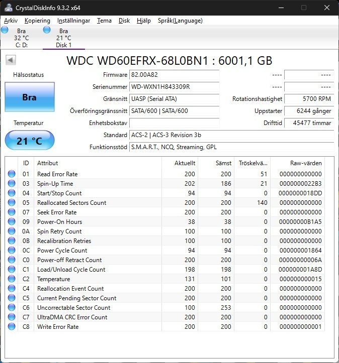
Task: Select the Uncorrectable Sector Count text
Action: tap(74, 308)
